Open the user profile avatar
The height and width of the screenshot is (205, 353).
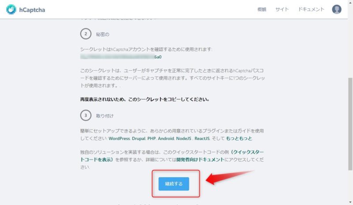point(337,9)
